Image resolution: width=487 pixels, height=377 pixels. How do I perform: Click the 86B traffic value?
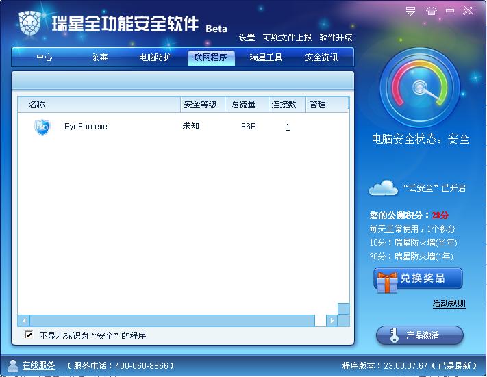(x=249, y=127)
